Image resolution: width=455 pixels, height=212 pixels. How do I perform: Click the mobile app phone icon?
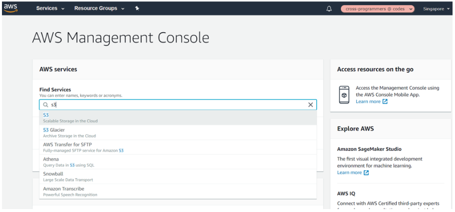pos(344,94)
